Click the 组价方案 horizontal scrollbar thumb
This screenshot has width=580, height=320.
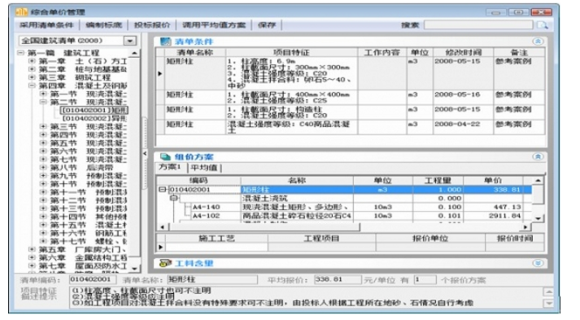[x=264, y=226]
